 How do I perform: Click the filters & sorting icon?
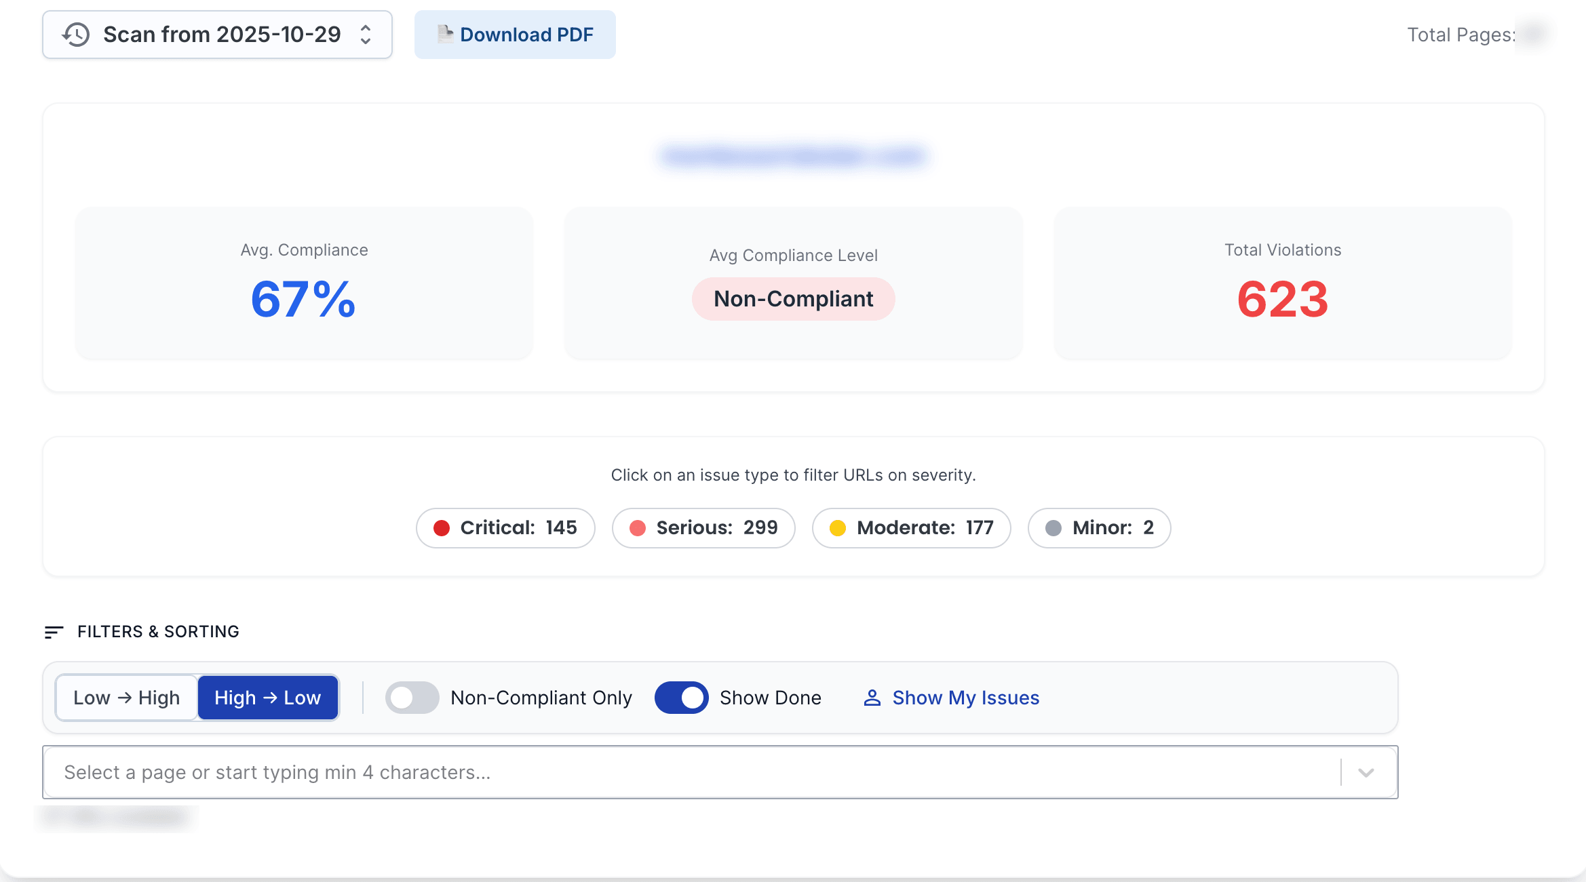[x=54, y=632]
